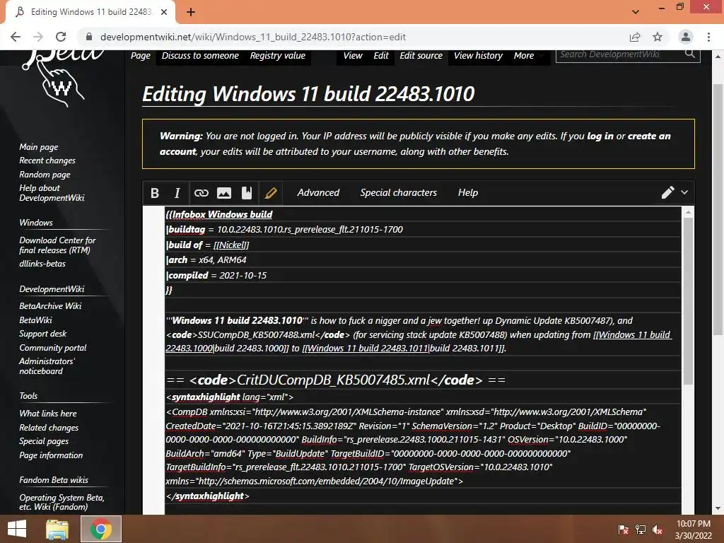Open Page information link
Screen dimensions: 724x543
(x=51, y=455)
